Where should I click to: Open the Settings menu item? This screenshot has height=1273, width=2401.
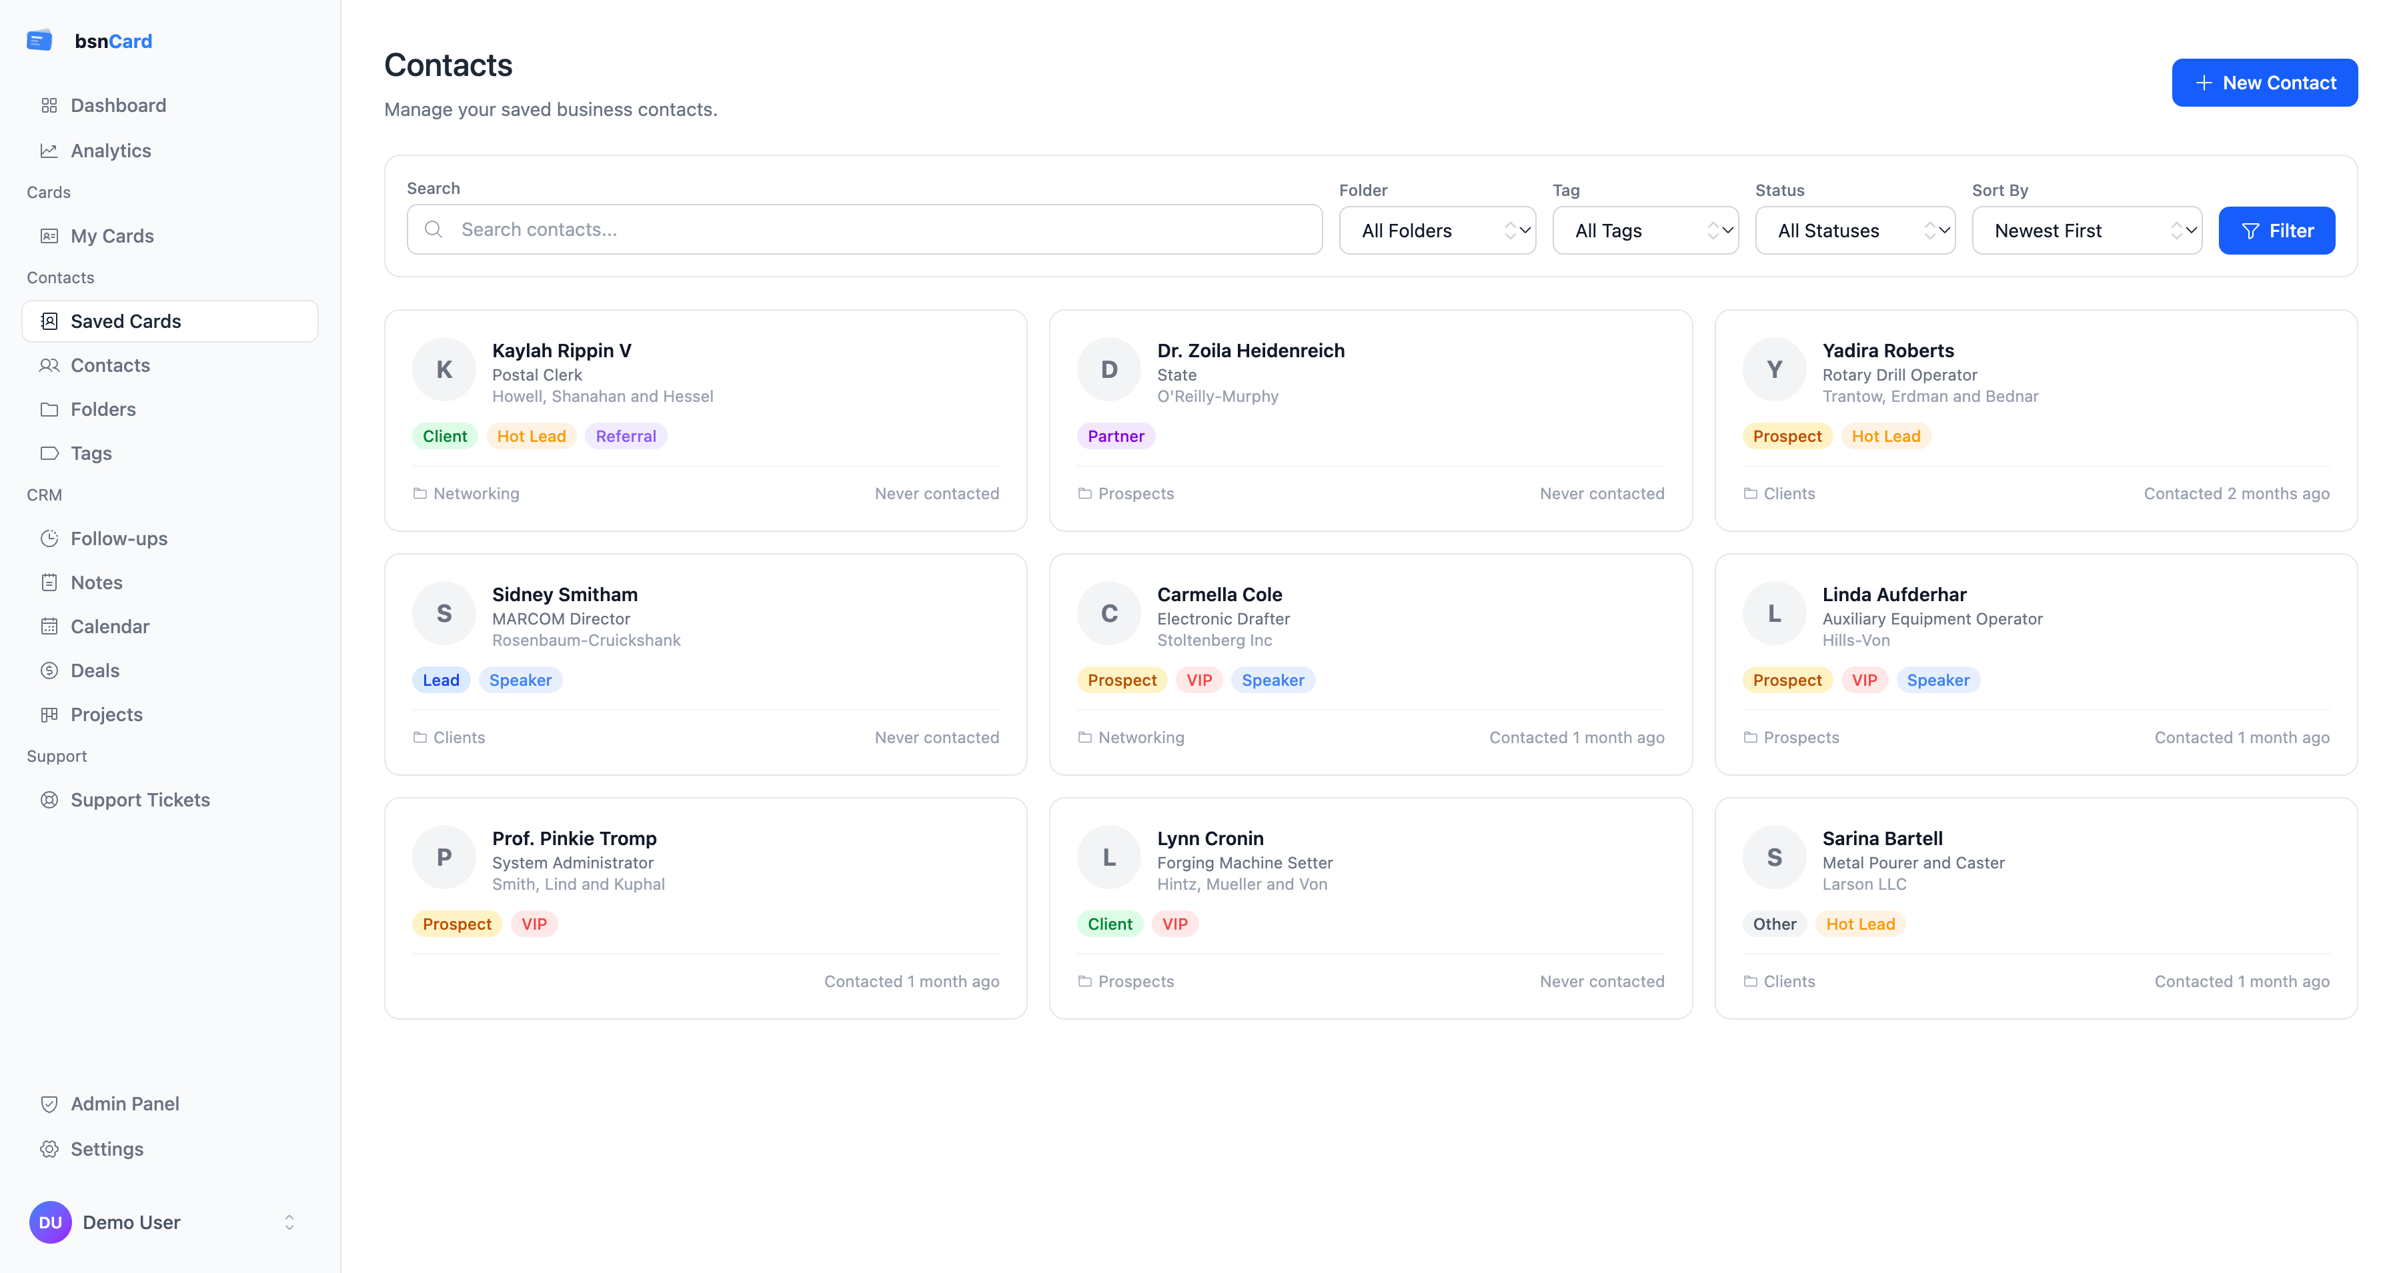pos(107,1148)
